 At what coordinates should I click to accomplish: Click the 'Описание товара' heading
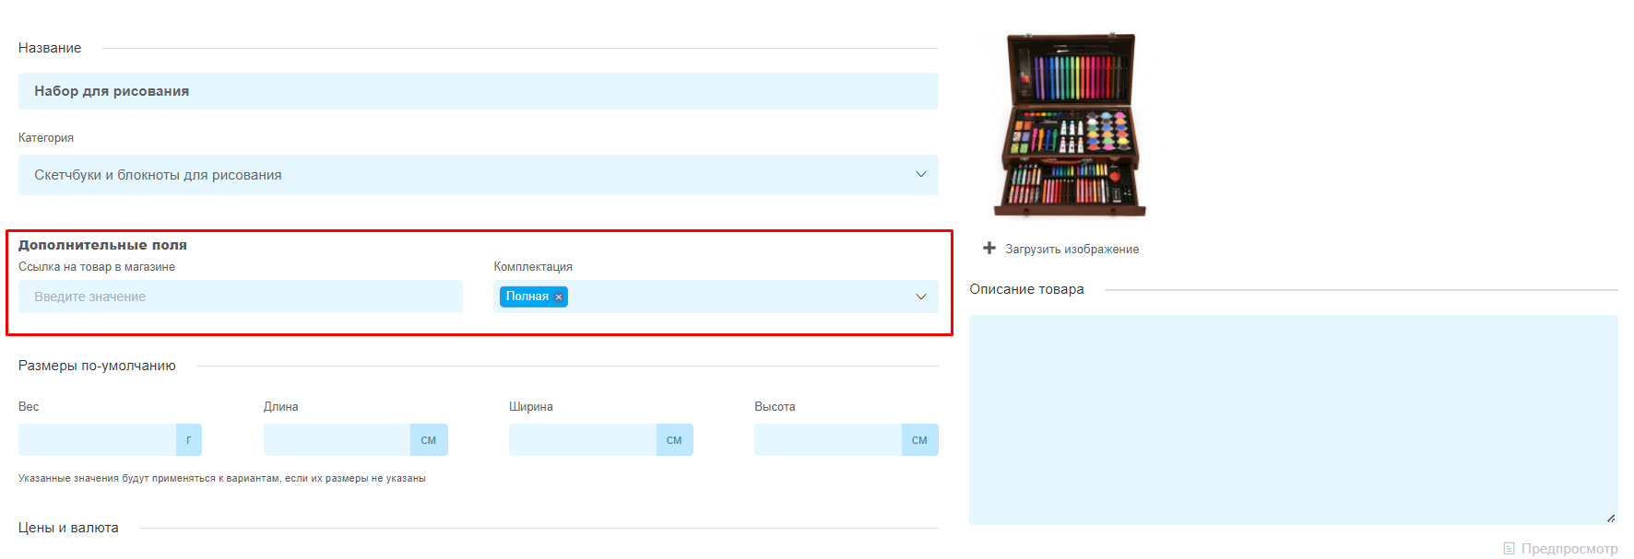(1026, 289)
